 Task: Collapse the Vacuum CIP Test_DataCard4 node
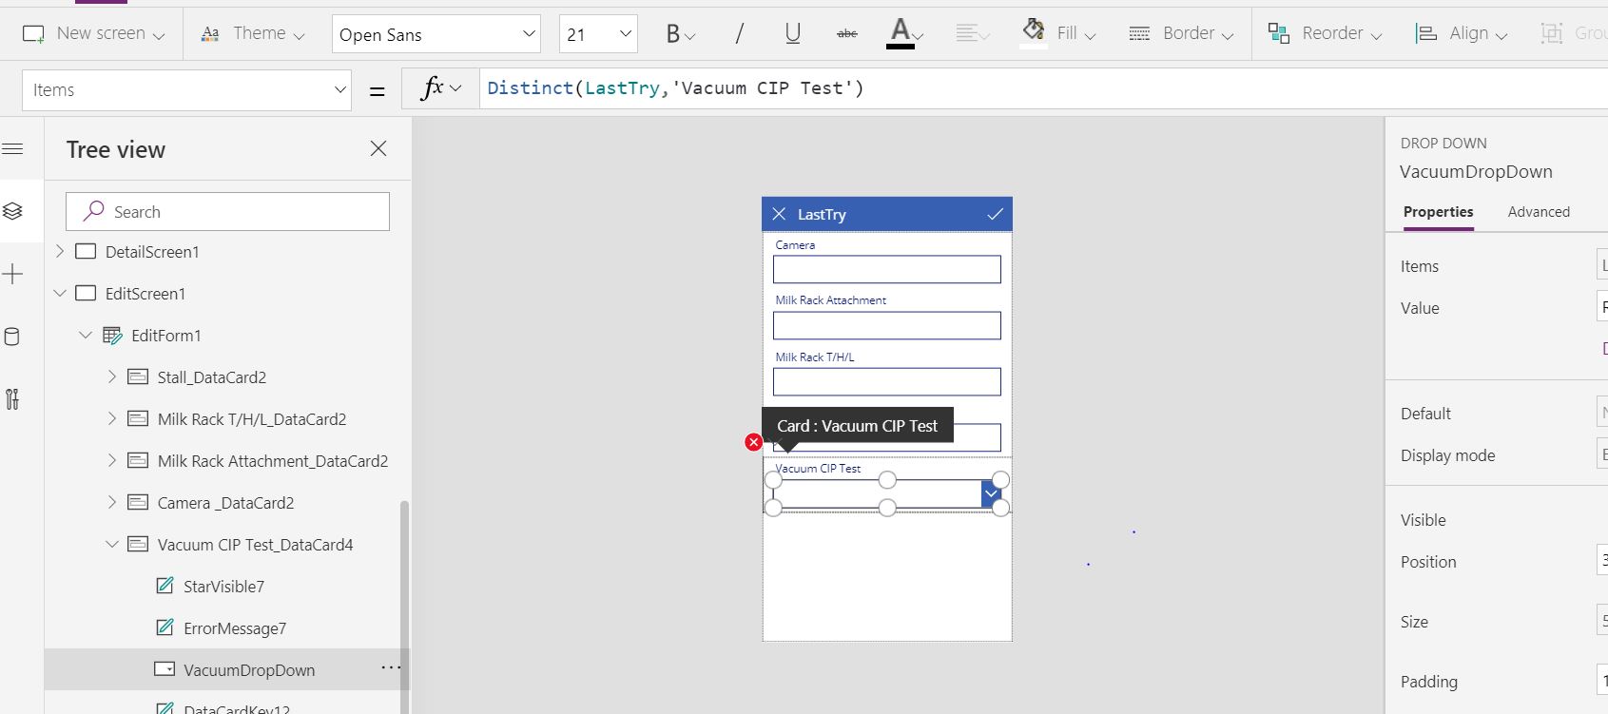pos(112,545)
